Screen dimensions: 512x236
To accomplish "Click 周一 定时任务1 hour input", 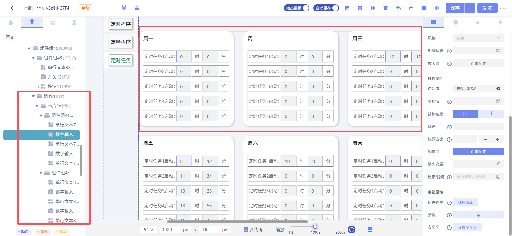I will 184,57.
